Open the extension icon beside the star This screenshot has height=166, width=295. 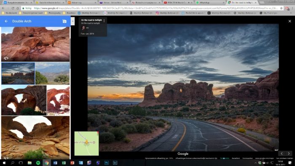[287, 8]
